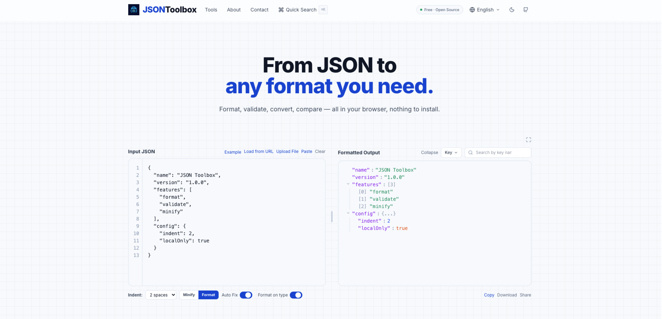Image resolution: width=662 pixels, height=319 pixels.
Task: Click the "indent" key in output tree
Action: coord(369,221)
